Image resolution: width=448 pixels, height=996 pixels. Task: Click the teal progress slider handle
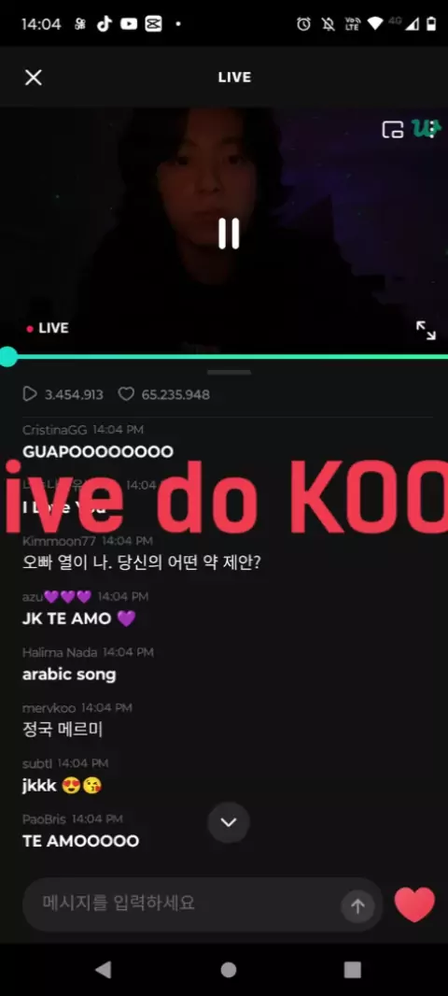[x=7, y=356]
